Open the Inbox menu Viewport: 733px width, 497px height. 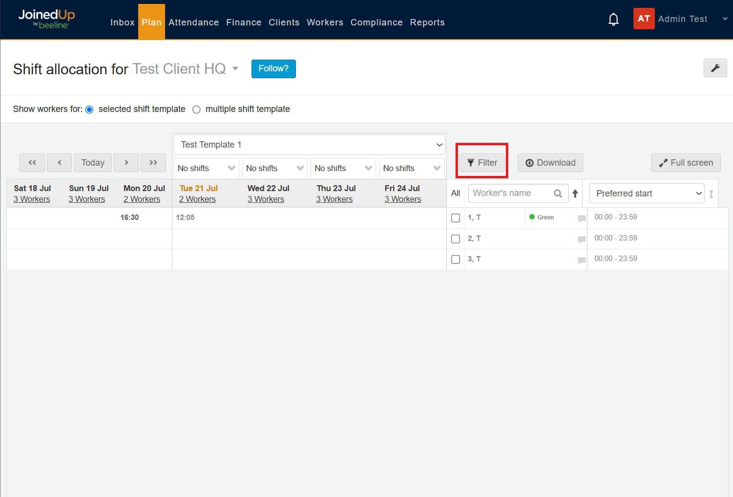tap(122, 22)
